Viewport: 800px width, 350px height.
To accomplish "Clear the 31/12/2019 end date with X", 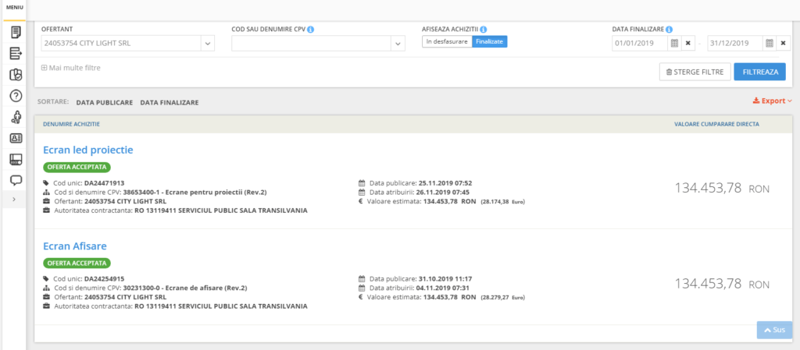I will pyautogui.click(x=783, y=43).
